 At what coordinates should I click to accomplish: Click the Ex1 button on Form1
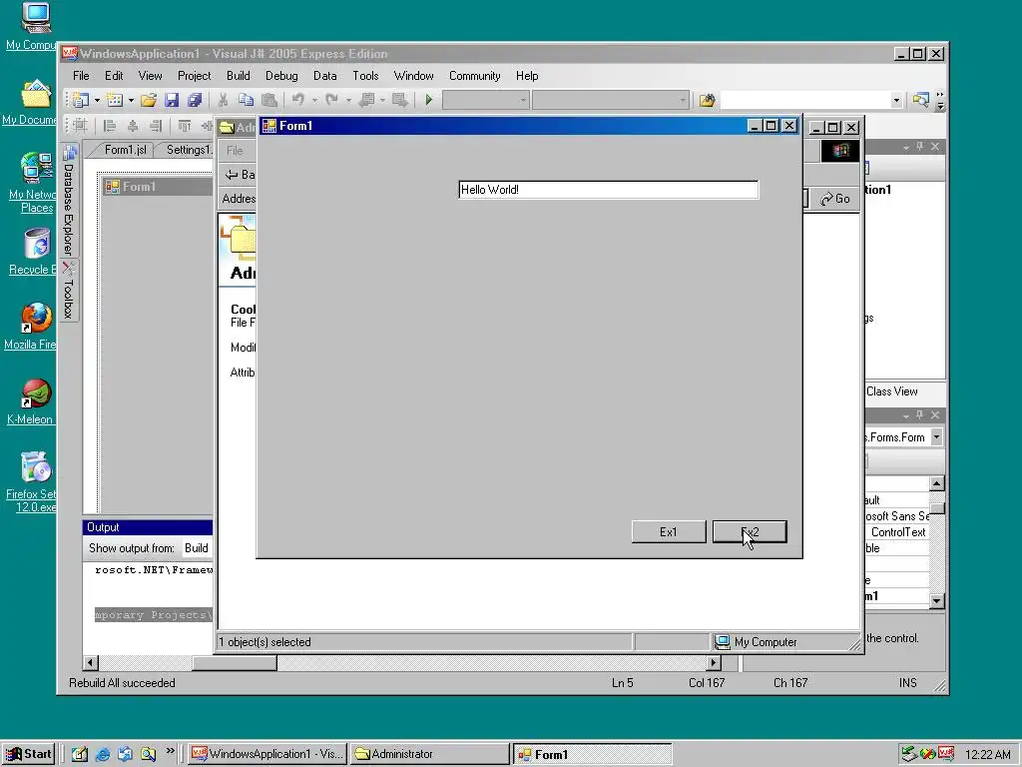(669, 531)
